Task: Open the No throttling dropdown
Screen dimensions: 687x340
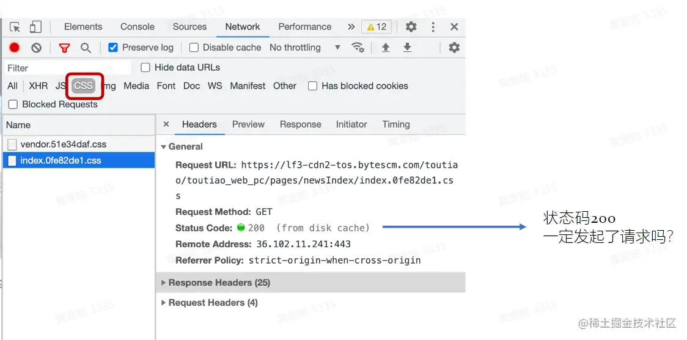Action: 304,48
